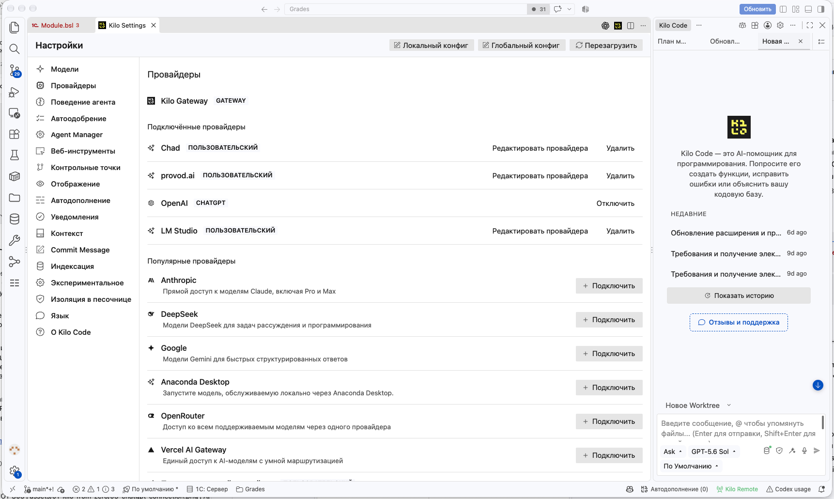Screen dimensions: 834x499
Task: Open Отзывы и поддержка link
Action: 739,322
